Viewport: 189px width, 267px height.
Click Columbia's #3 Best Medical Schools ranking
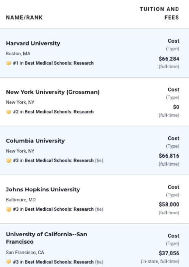(x=58, y=160)
